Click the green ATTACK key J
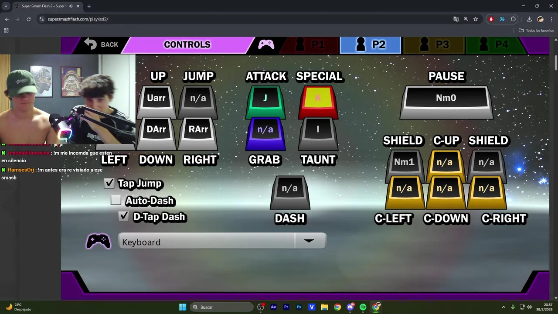This screenshot has width=558, height=314. (x=265, y=102)
